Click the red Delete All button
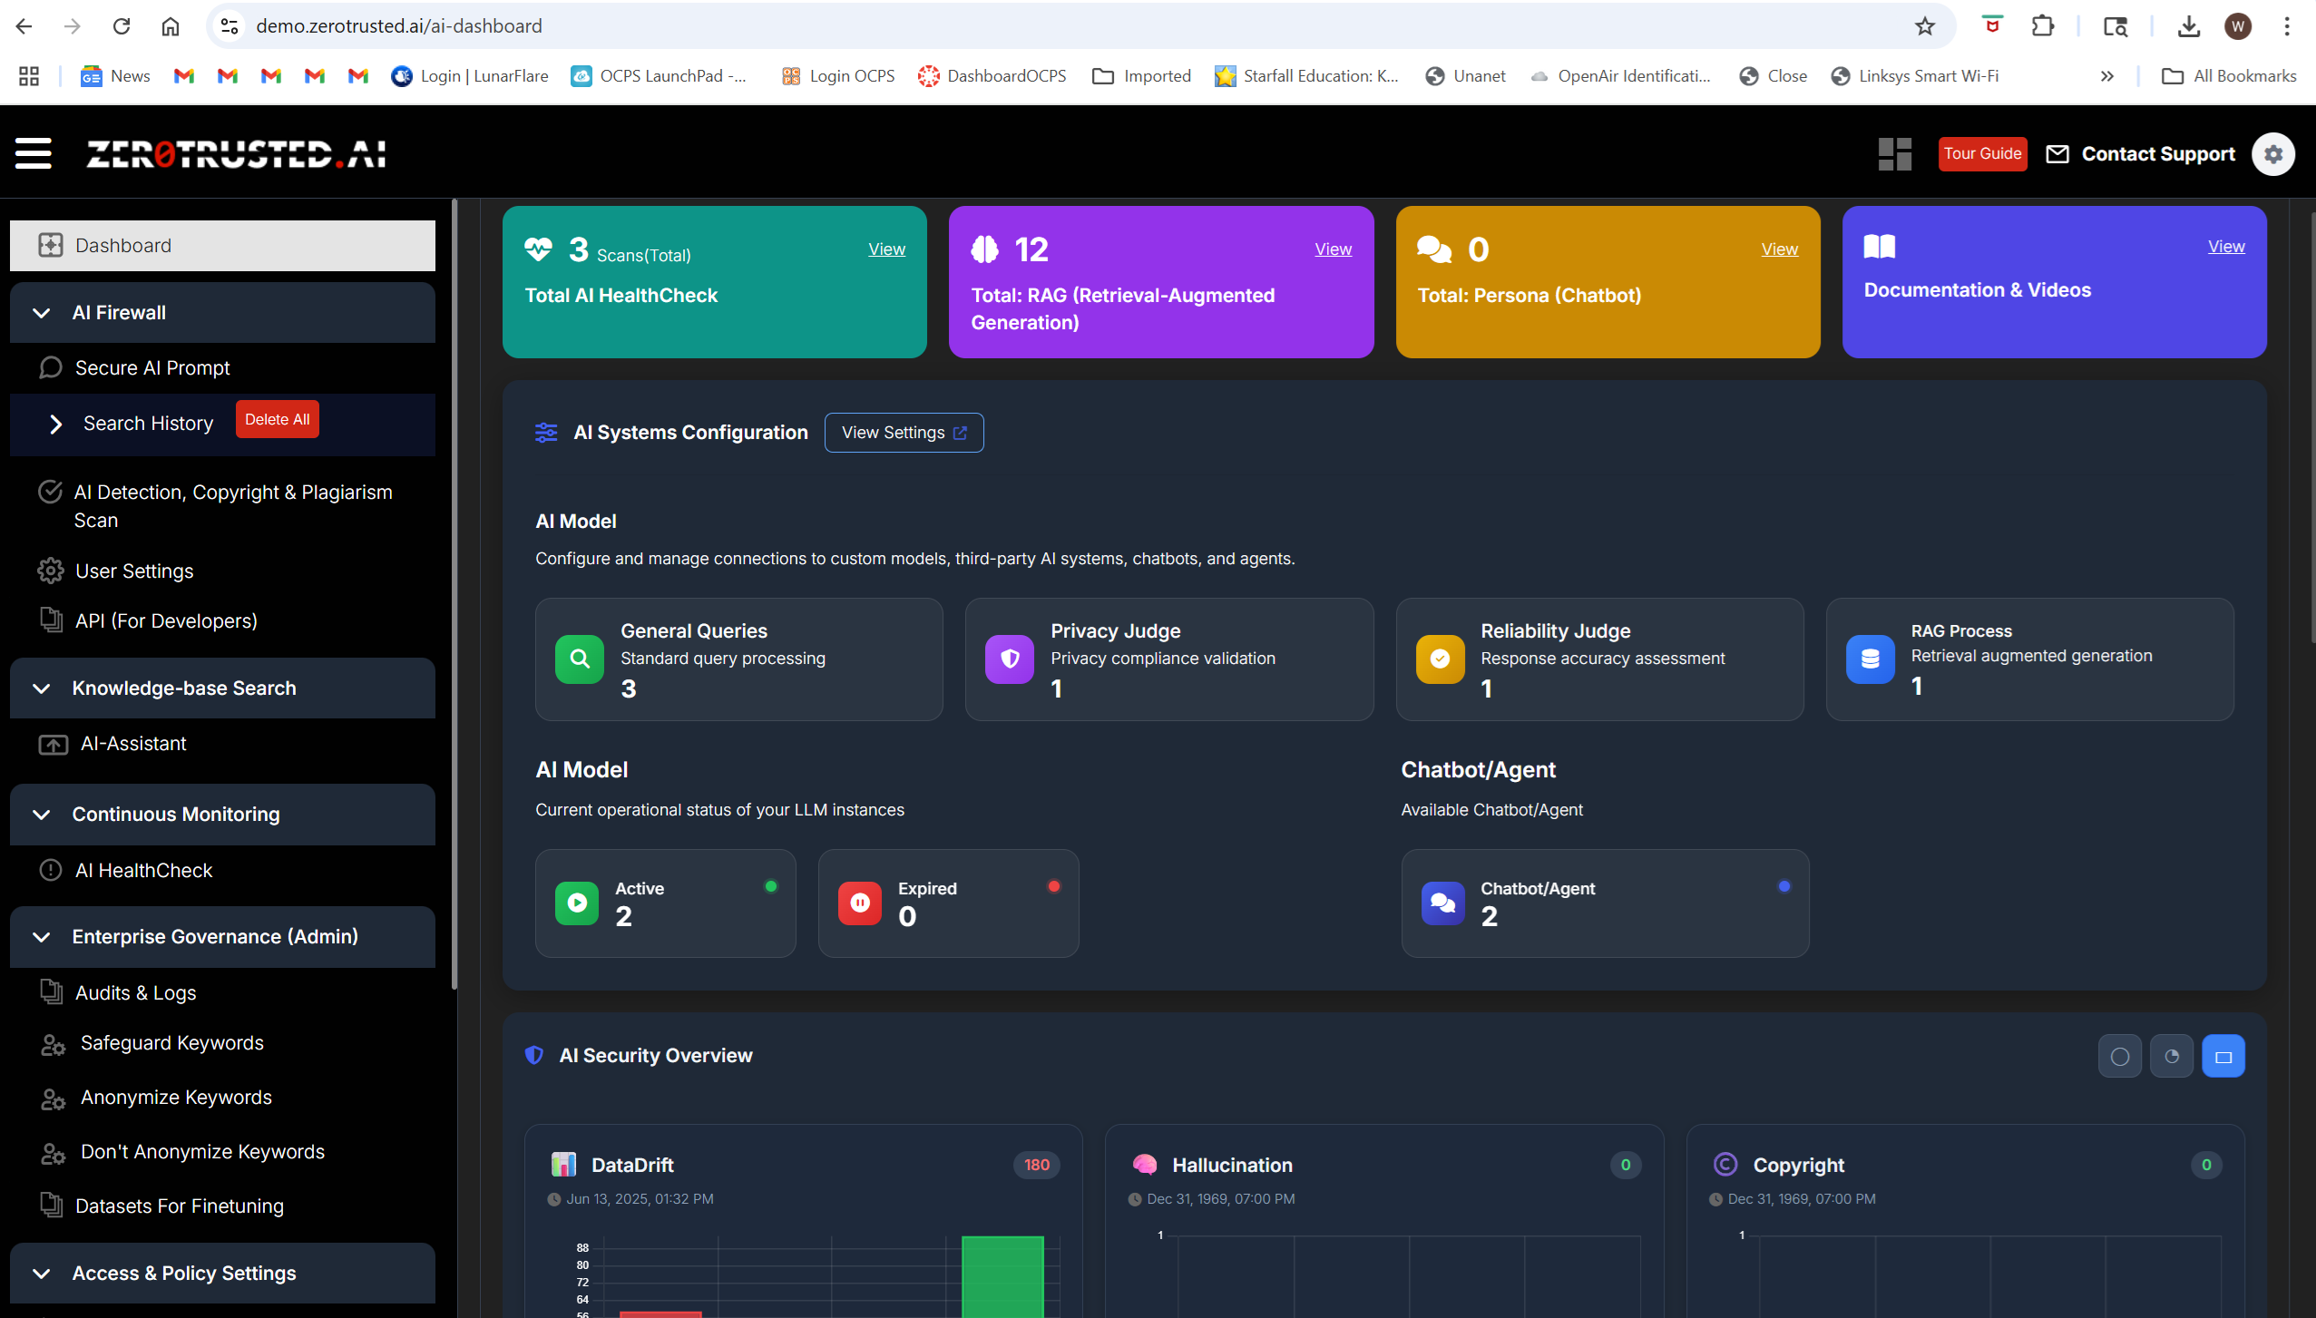The width and height of the screenshot is (2316, 1318). (277, 420)
